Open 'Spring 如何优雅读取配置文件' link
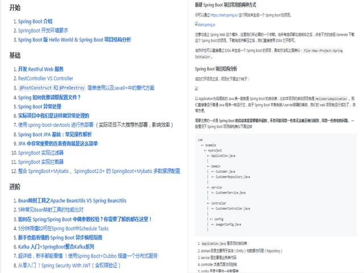Screen dimensions: 364x273 [x=49, y=97]
